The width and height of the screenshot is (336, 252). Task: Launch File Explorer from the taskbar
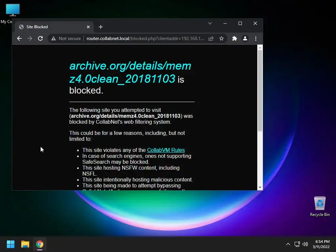(x=25, y=244)
